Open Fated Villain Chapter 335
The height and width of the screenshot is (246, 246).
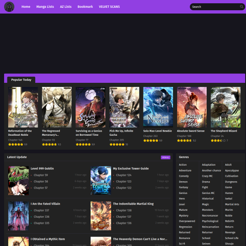[41, 223]
